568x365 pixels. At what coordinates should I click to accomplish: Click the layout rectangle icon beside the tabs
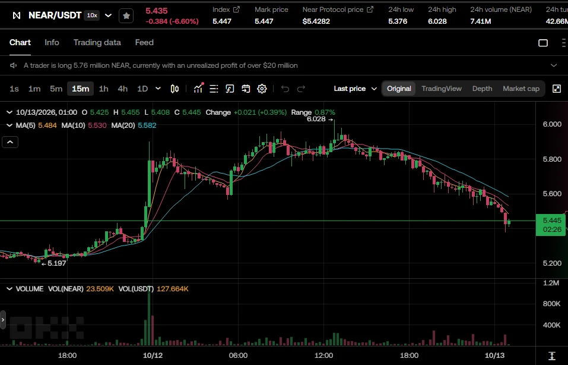(543, 43)
